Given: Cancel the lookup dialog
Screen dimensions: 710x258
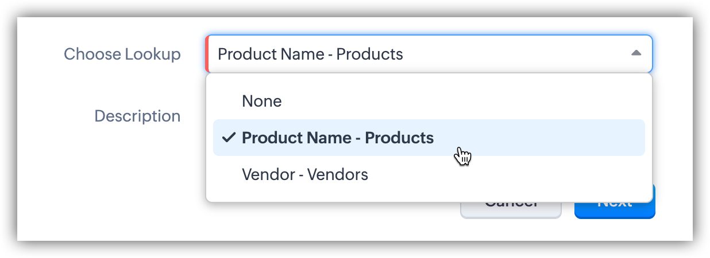Looking at the screenshot, I should [x=511, y=210].
